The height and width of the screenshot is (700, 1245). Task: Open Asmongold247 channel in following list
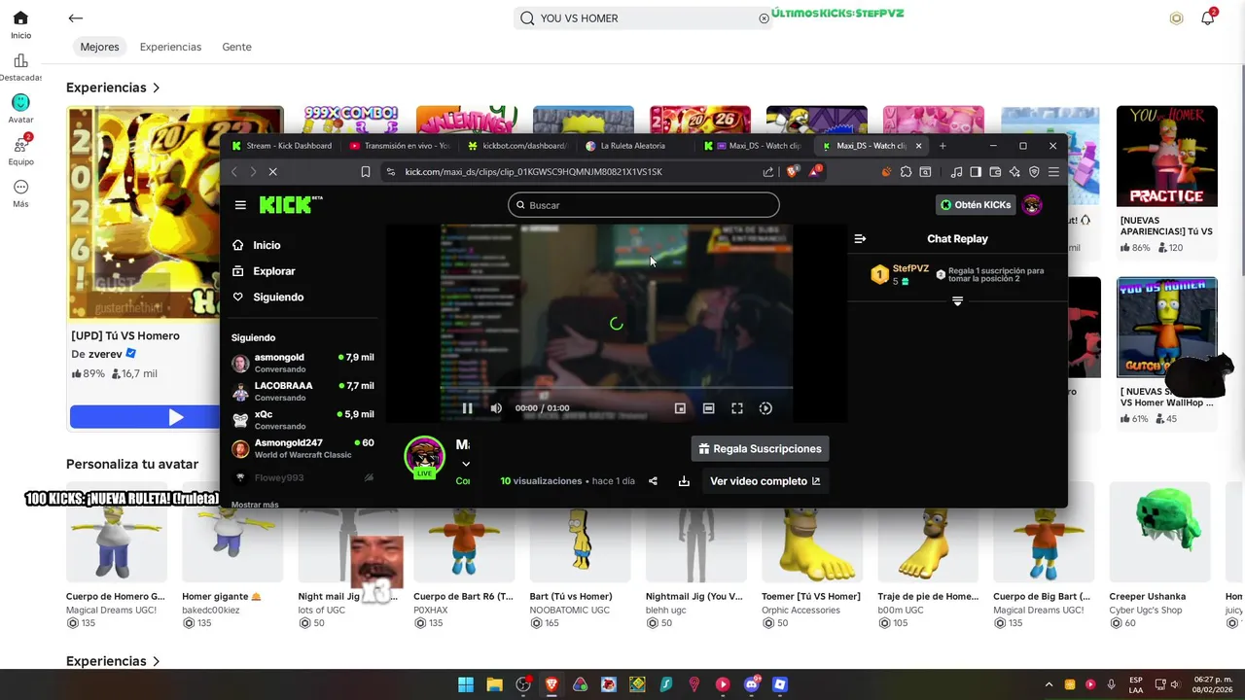[x=302, y=448]
